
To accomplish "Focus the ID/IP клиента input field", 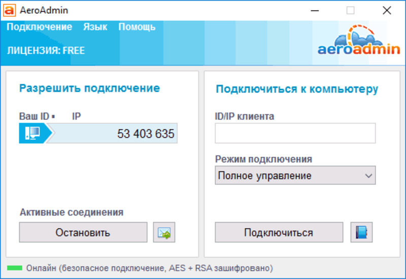I will (295, 133).
